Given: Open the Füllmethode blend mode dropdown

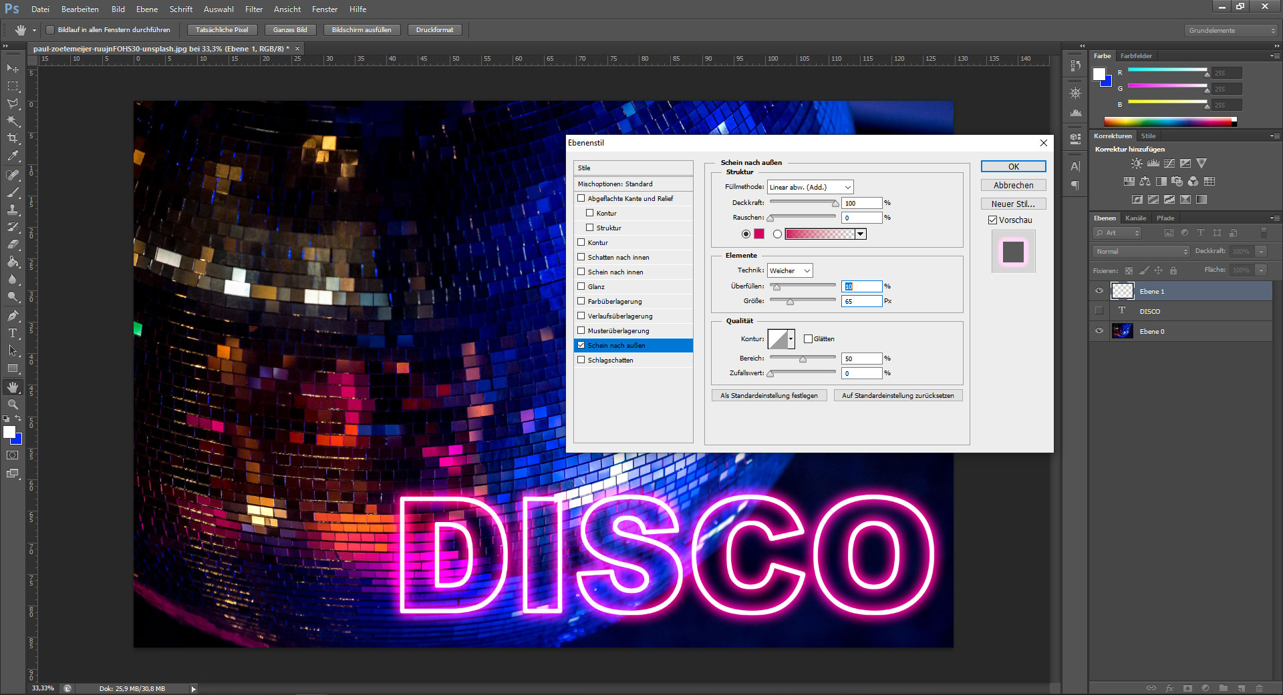Looking at the screenshot, I should click(810, 188).
